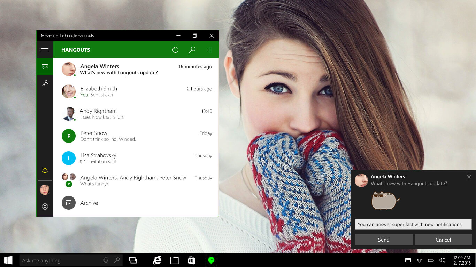Image resolution: width=476 pixels, height=267 pixels.
Task: Click the Archive box icon
Action: 69,203
